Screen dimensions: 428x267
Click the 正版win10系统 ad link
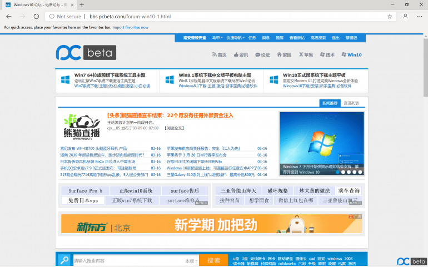point(136,190)
